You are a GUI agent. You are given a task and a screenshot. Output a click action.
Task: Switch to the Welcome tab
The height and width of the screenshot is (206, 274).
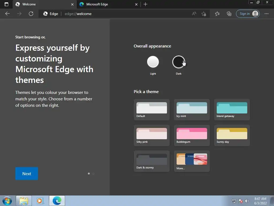[45, 4]
